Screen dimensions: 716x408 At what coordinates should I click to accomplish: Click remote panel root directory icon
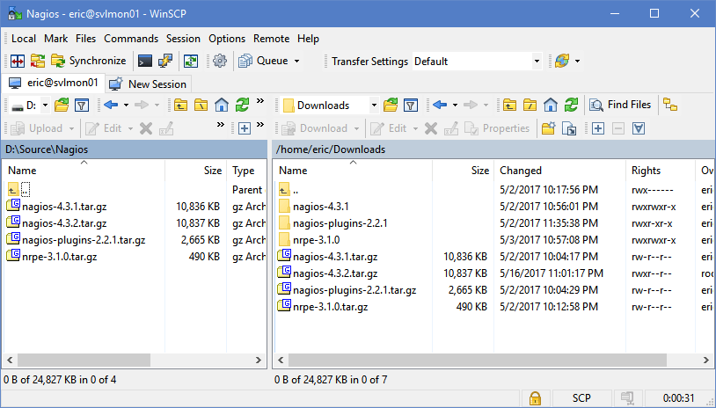(530, 106)
